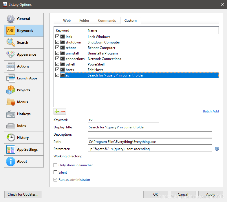This screenshot has width=227, height=202.
Task: Uncheck the hosts keyword checkbox
Action: [57, 70]
